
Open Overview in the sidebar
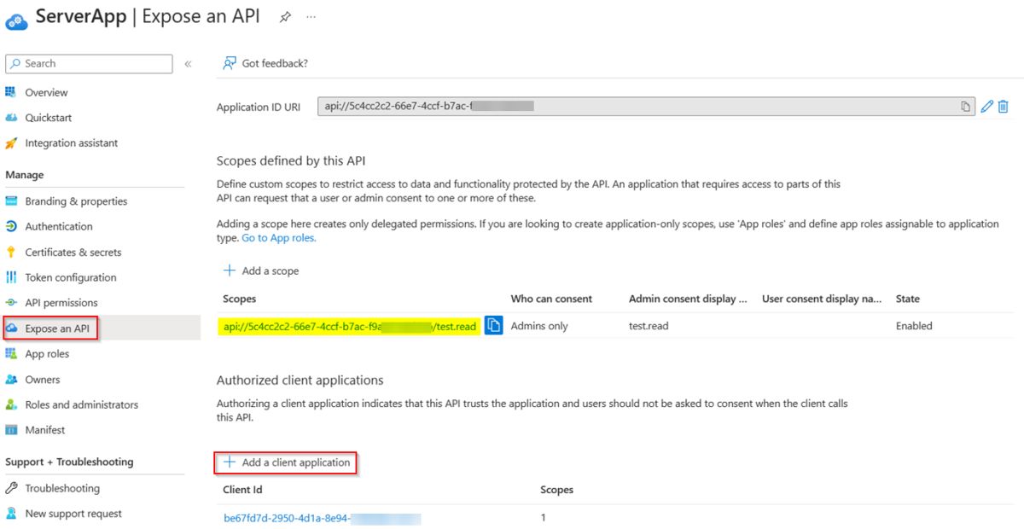[x=46, y=92]
